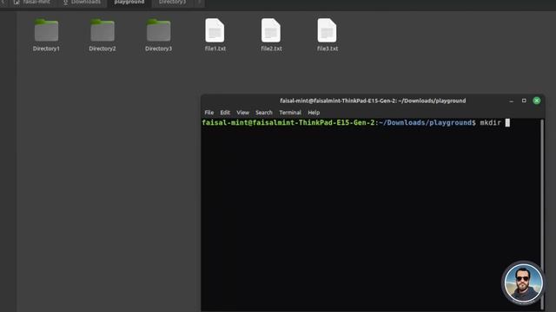
Task: Select the Directory1 folder icon
Action: (x=46, y=30)
